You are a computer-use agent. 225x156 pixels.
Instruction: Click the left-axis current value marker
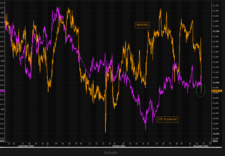coord(2,91)
